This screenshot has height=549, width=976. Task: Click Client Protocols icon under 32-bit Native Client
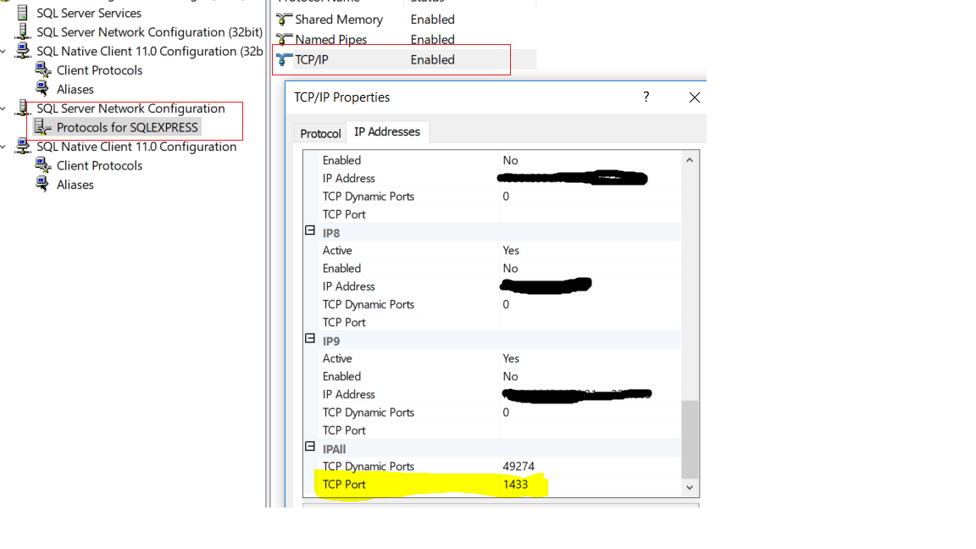pos(43,69)
